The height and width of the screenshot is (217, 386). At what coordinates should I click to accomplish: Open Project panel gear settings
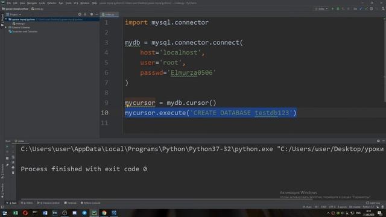tap(92, 14)
